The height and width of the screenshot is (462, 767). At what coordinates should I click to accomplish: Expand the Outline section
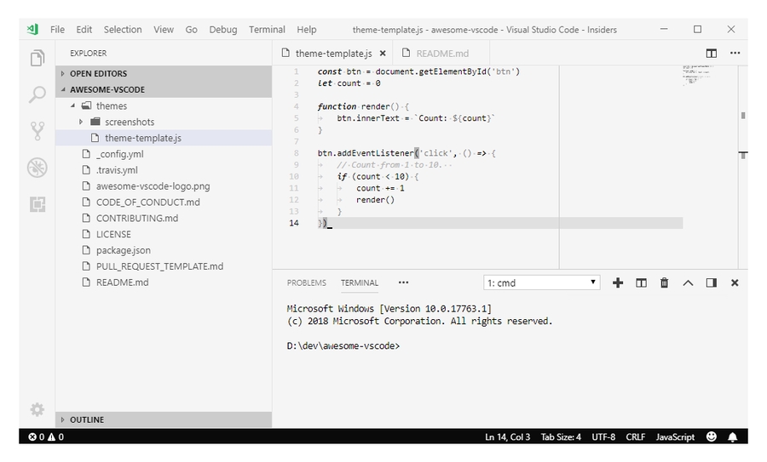coord(87,419)
